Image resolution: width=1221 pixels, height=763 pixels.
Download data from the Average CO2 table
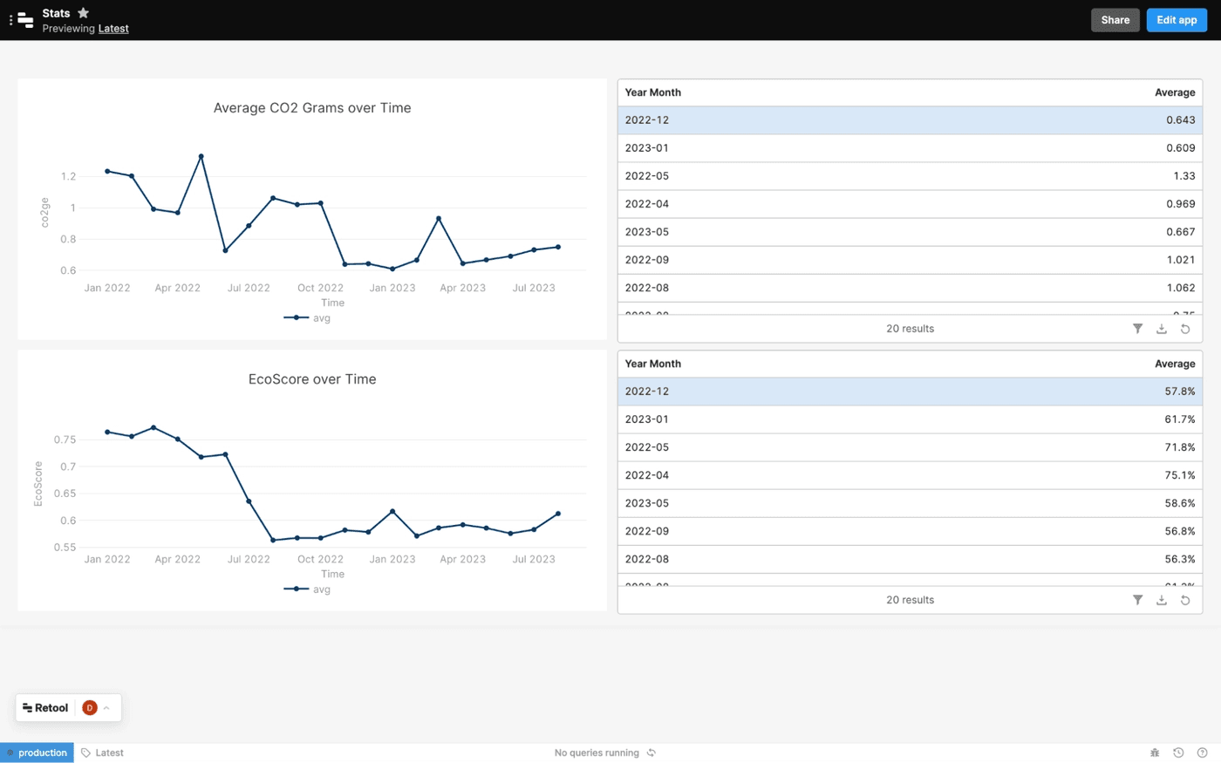click(x=1162, y=329)
